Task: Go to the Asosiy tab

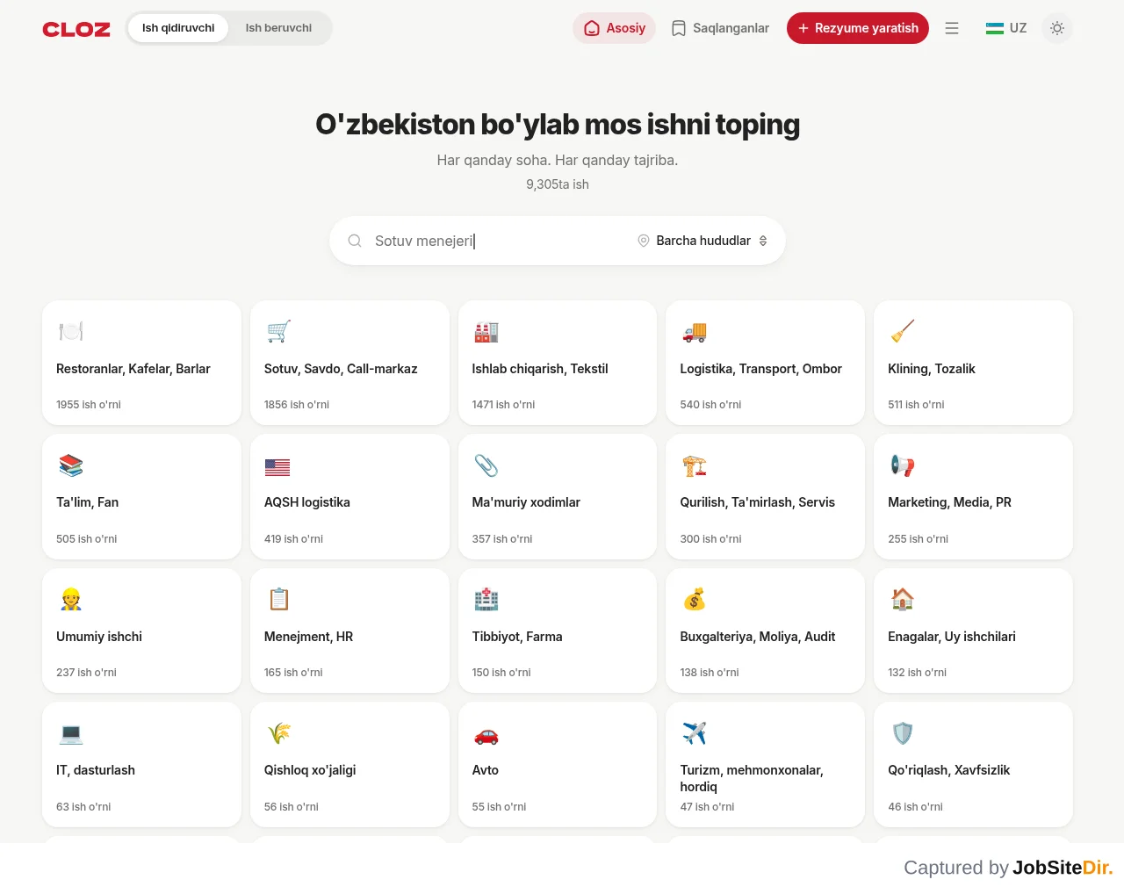Action: tap(615, 28)
